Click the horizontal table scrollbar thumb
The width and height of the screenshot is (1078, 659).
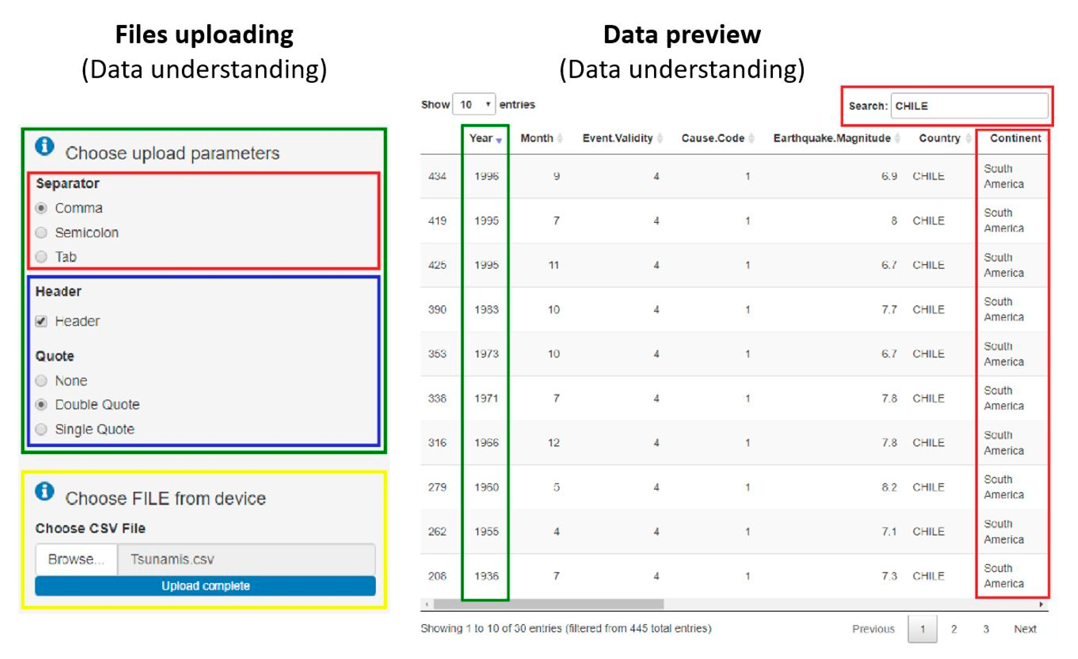click(x=548, y=604)
